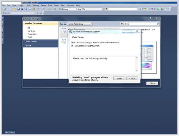Click the search magnifier in Extension Manager
Screen dimensions: 179x136
click(x=158, y=24)
